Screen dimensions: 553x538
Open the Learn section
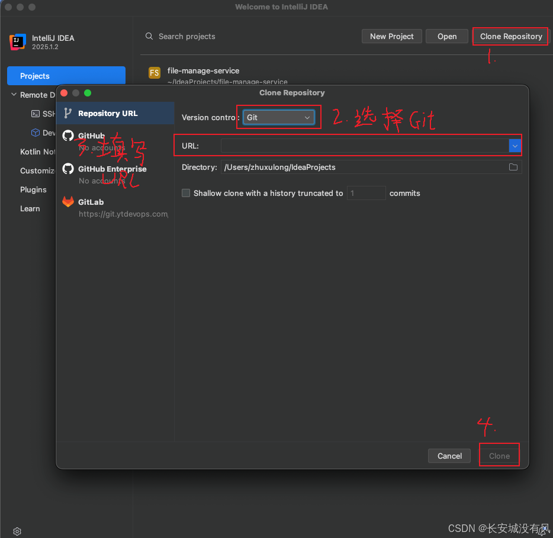pos(30,209)
